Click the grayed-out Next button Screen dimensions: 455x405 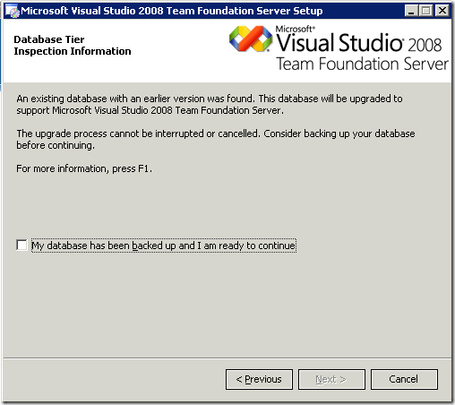331,379
